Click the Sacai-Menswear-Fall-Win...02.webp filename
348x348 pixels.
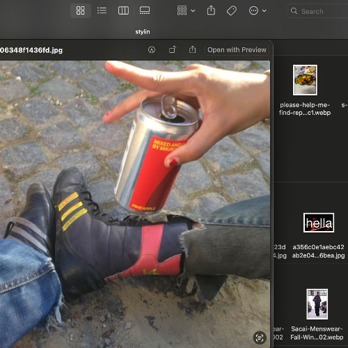317,333
